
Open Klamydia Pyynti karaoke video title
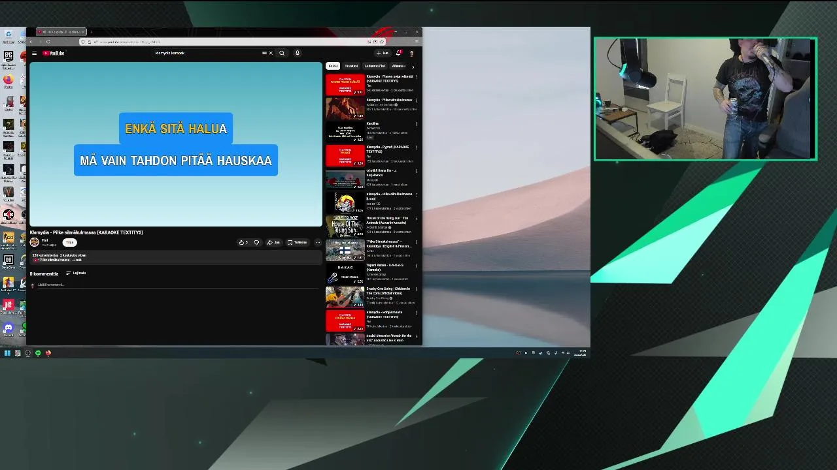(x=388, y=149)
